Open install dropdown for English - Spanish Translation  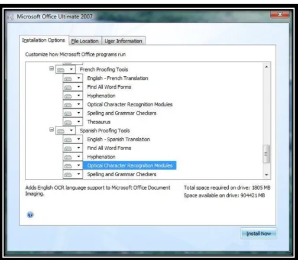73,139
